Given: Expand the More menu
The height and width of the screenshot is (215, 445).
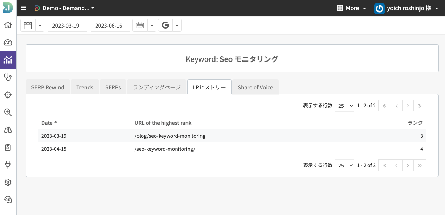Looking at the screenshot, I should 351,8.
